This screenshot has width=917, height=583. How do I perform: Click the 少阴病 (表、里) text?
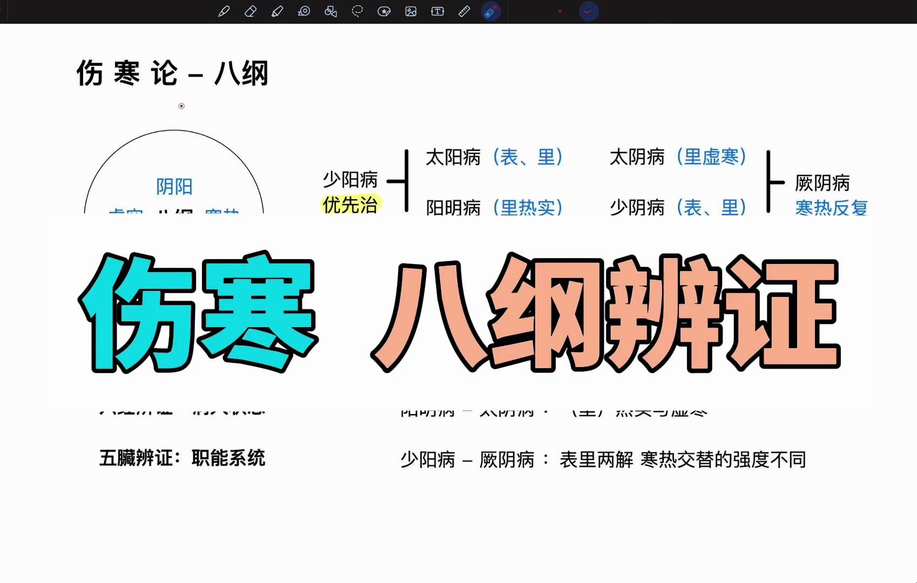tap(678, 207)
